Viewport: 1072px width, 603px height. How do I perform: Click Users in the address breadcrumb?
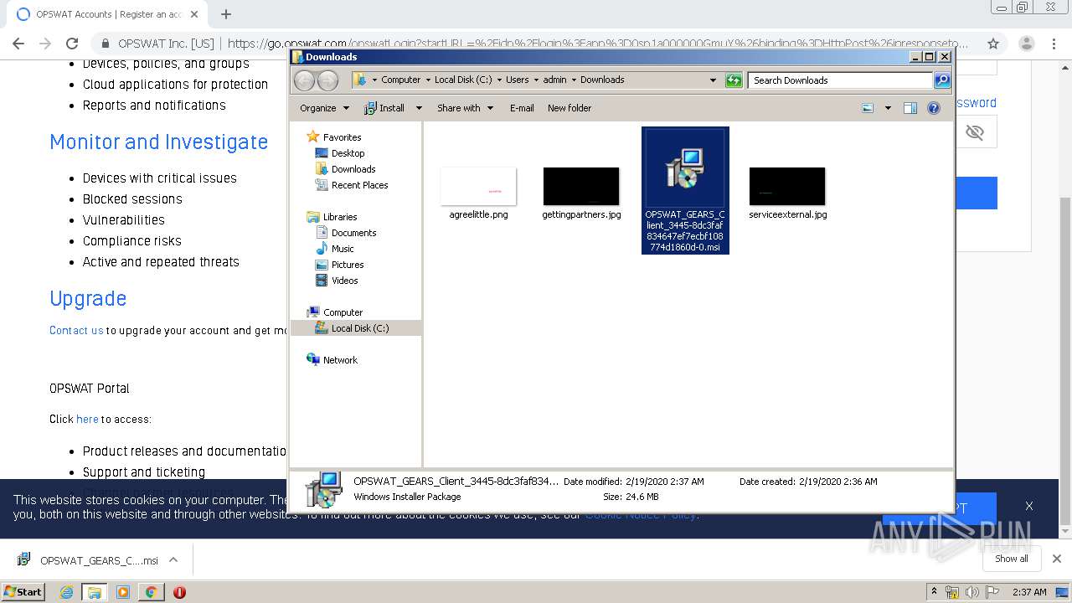click(518, 80)
